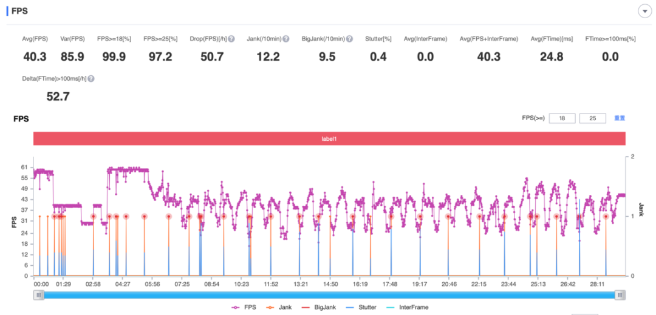656x315 pixels.
Task: Click the jank marker near 02:58
Action: (x=94, y=217)
